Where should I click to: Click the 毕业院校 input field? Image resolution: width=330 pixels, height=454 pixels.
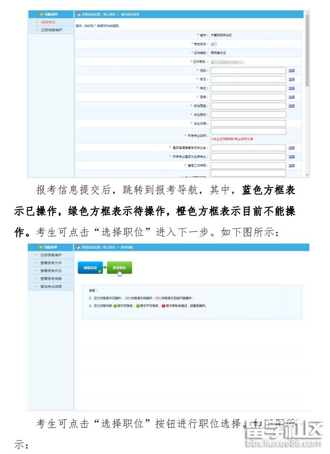pyautogui.click(x=248, y=114)
